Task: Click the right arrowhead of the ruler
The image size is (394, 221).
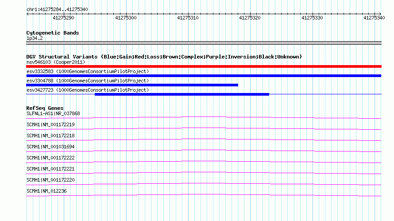Action: (x=380, y=14)
